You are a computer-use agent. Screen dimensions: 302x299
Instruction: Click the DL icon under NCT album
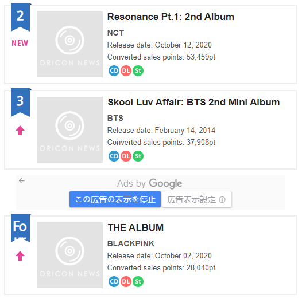coord(126,70)
